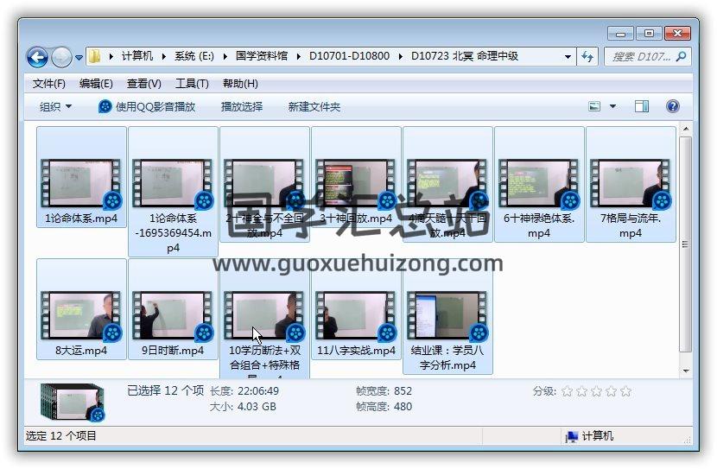Rate two stars in 分级
The image size is (717, 469).
point(581,391)
